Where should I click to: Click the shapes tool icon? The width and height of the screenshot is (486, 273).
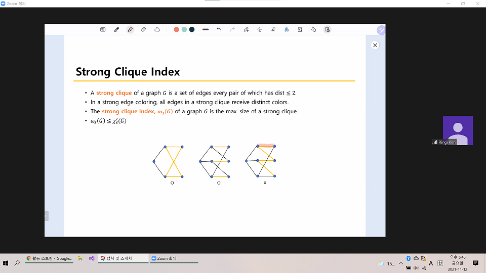click(x=313, y=30)
